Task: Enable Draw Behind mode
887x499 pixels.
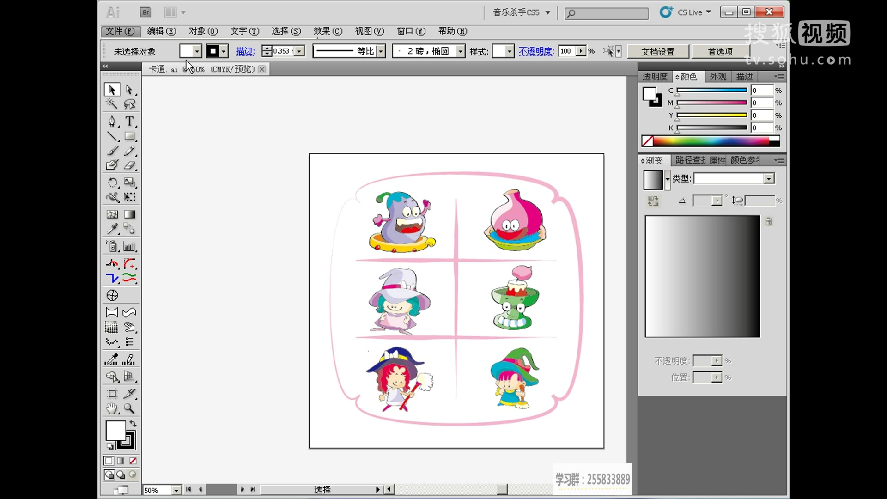Action: click(x=121, y=475)
